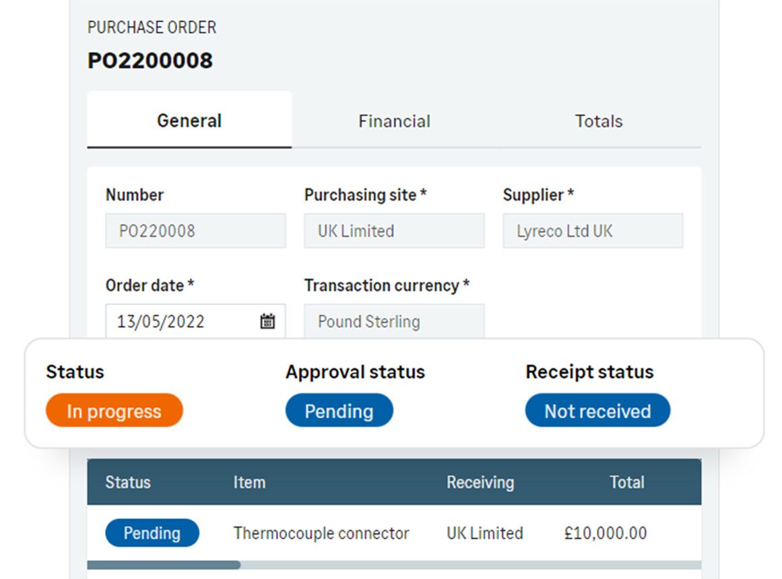Open the Totals tab
Viewport: 782px width, 579px height.
tap(599, 121)
